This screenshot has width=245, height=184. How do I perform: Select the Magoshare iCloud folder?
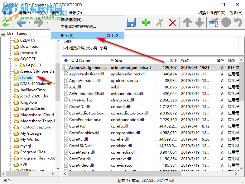37,115
